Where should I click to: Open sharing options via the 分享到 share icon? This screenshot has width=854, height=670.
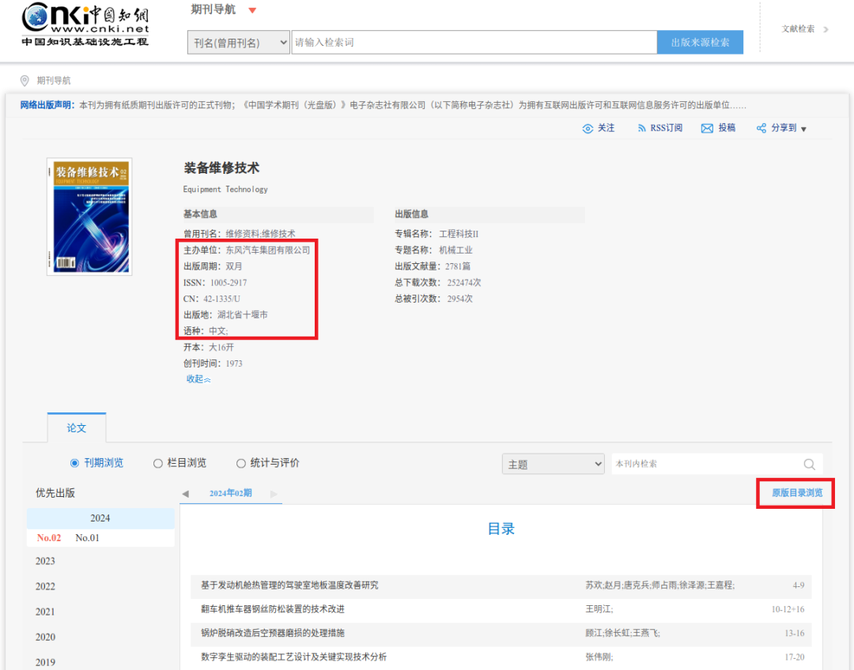[760, 127]
